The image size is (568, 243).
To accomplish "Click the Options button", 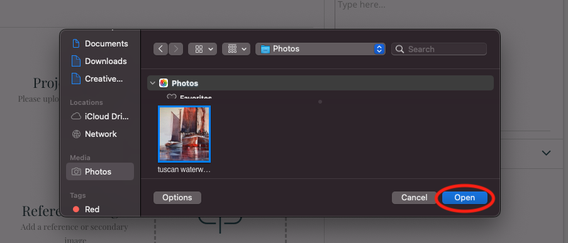I will click(177, 198).
